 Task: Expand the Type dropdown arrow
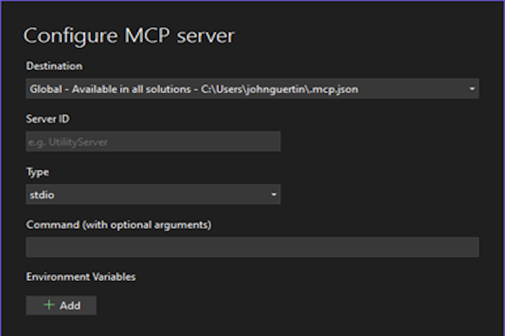pyautogui.click(x=273, y=195)
